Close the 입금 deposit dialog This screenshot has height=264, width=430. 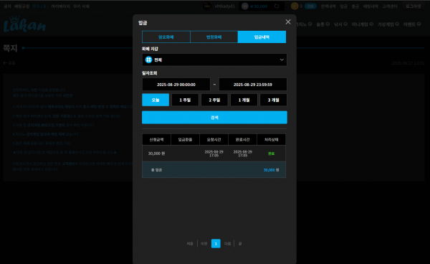[288, 22]
